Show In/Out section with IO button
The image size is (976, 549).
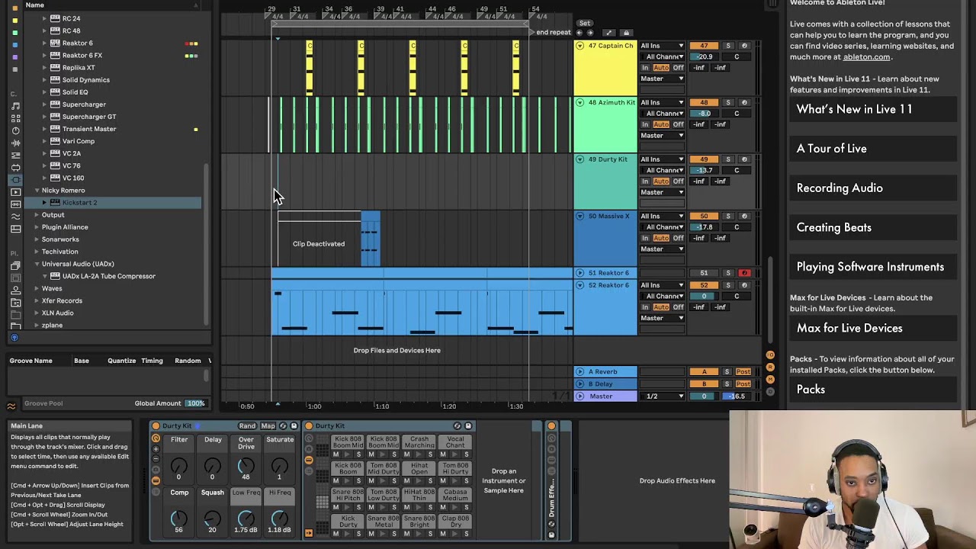pyautogui.click(x=770, y=355)
